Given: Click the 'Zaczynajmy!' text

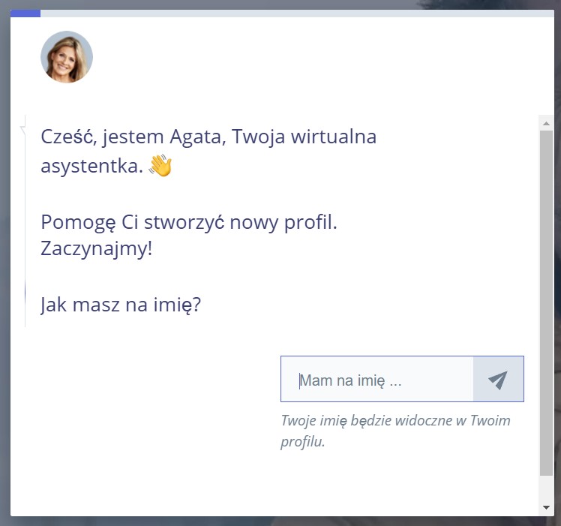Looking at the screenshot, I should coord(97,248).
